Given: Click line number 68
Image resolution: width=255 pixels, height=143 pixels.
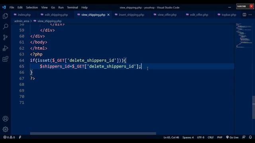Looking at the screenshot, I should [22, 85].
